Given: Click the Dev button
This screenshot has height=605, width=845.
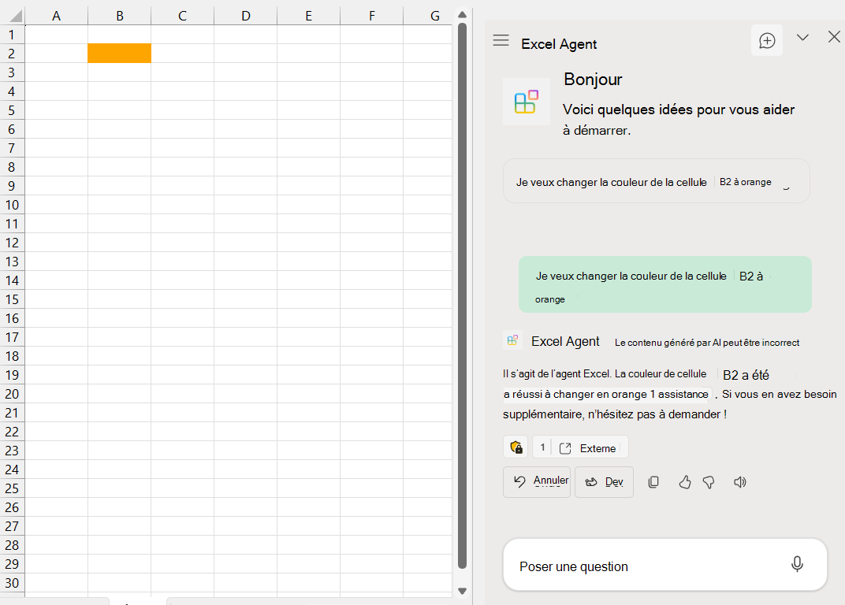Looking at the screenshot, I should pos(604,481).
